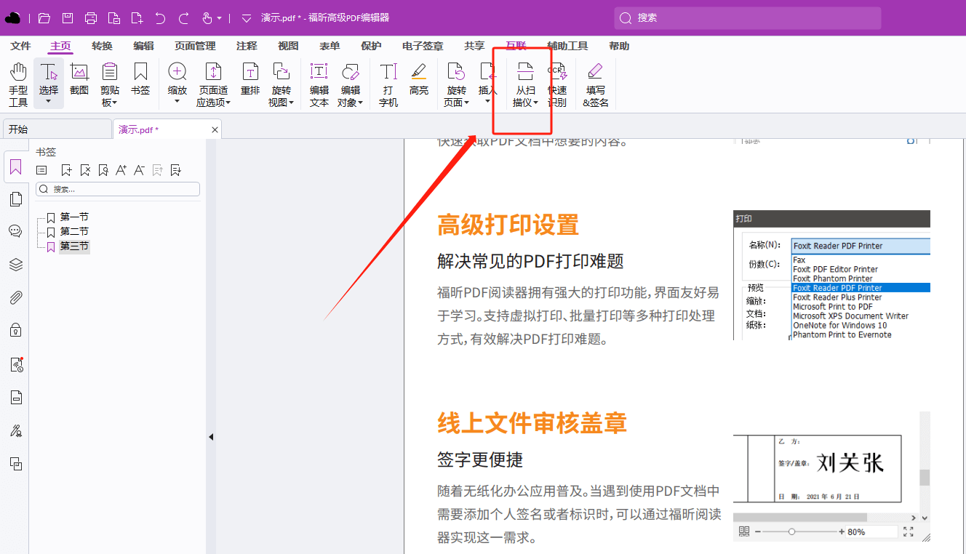The height and width of the screenshot is (554, 966).
Task: Open the Attachments paperclip panel
Action: tap(15, 297)
